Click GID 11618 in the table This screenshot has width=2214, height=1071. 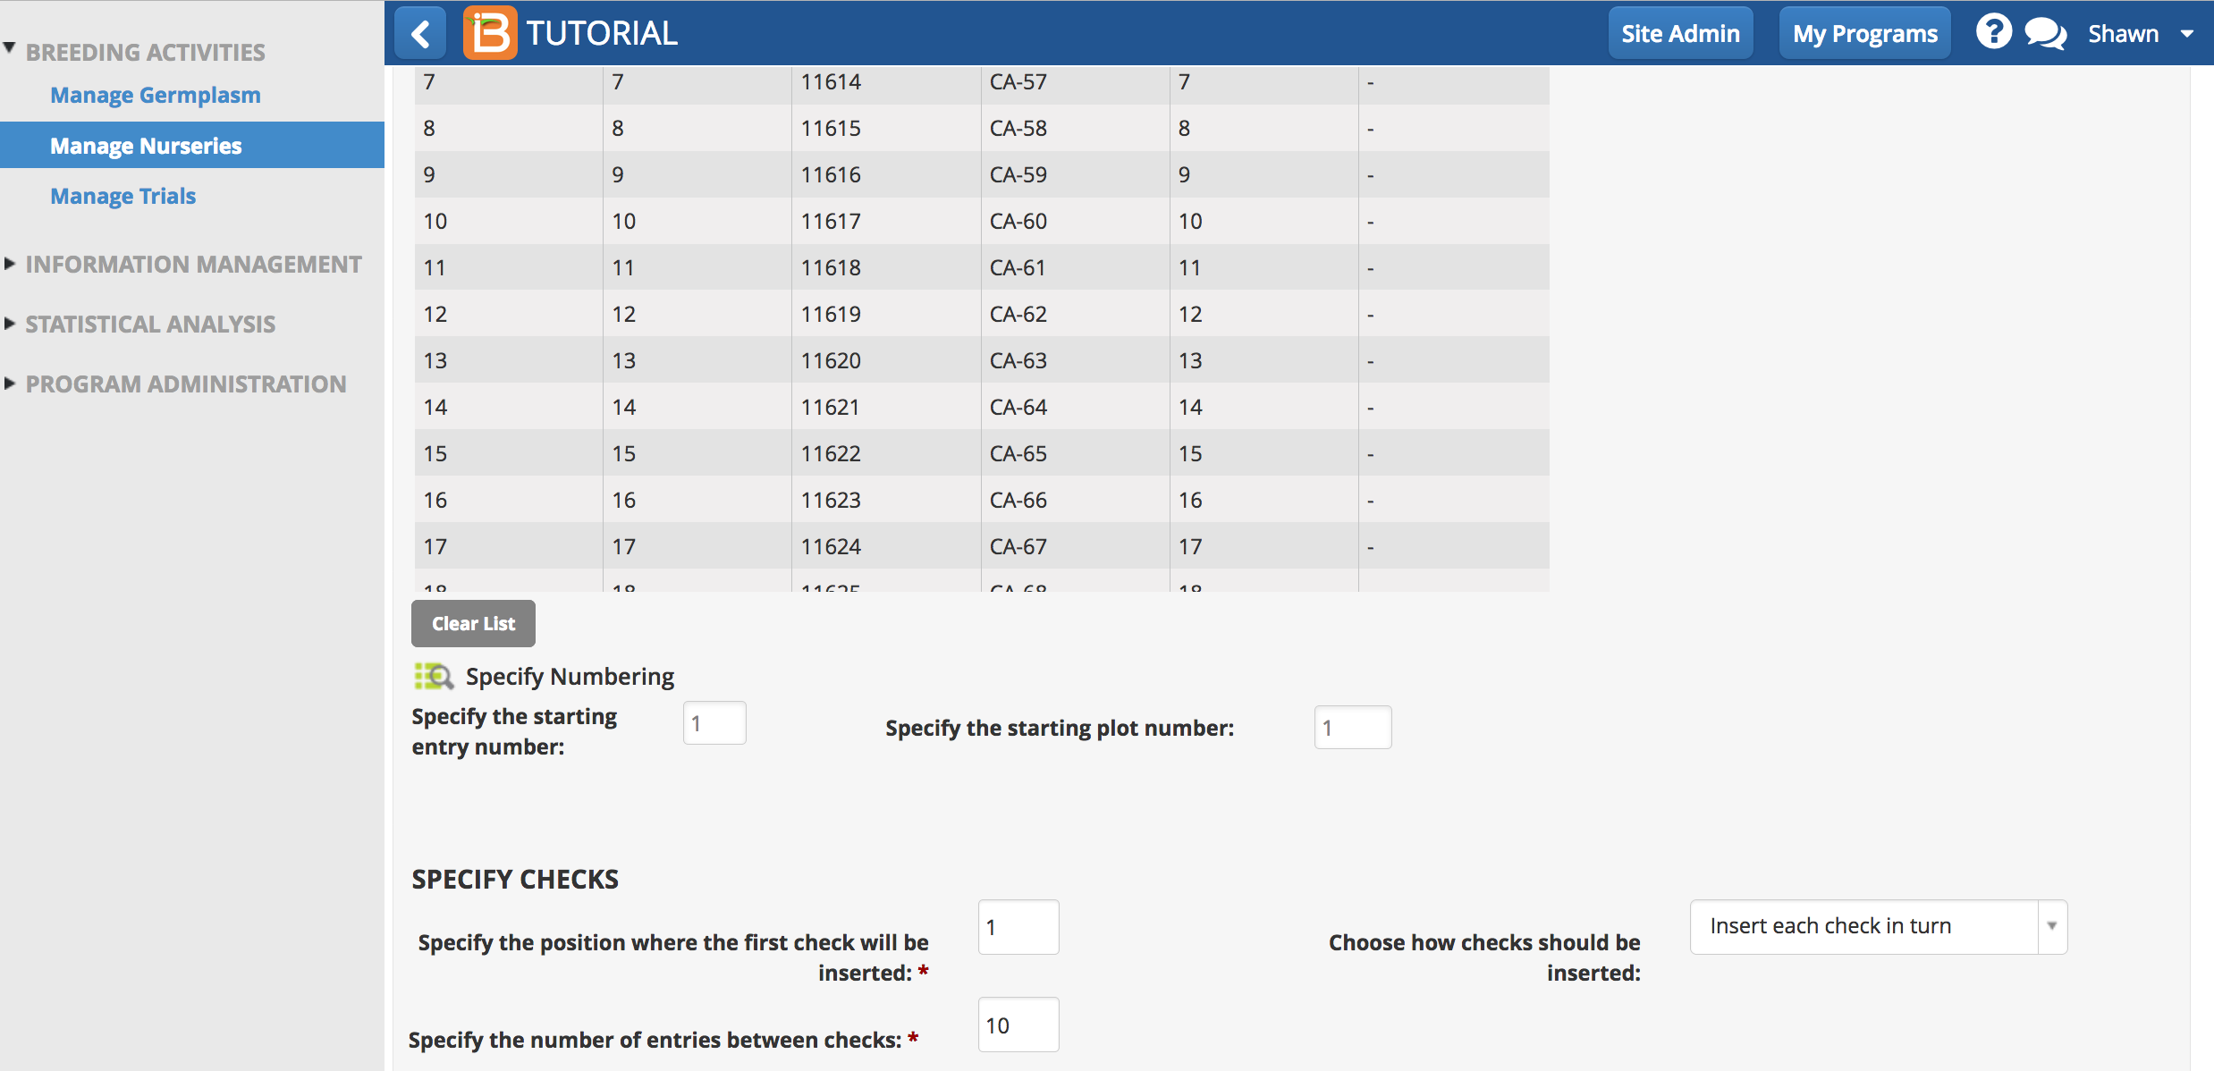(831, 267)
